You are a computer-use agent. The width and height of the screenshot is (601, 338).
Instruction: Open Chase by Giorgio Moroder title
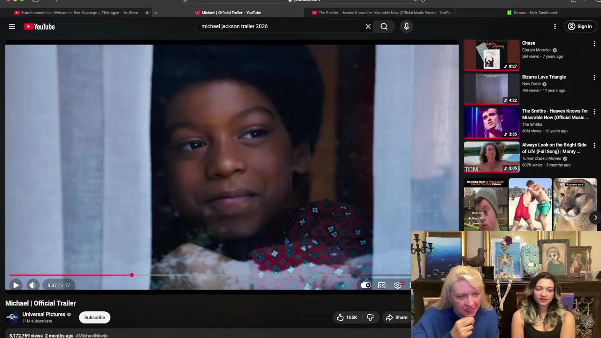pyautogui.click(x=529, y=43)
